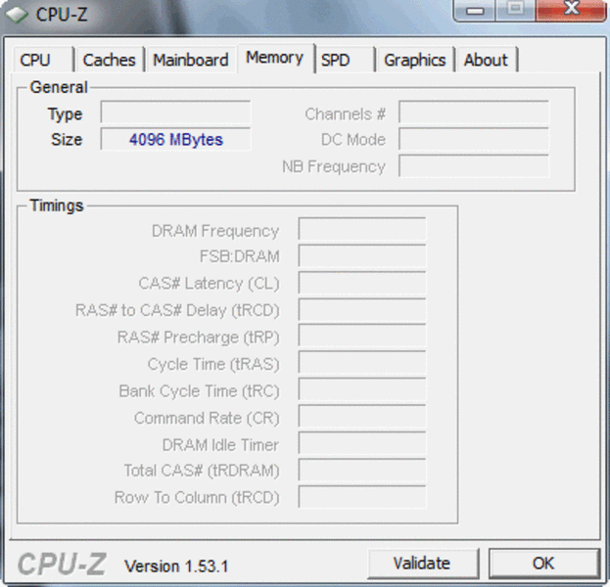Click the empty memory Type field

click(x=176, y=112)
